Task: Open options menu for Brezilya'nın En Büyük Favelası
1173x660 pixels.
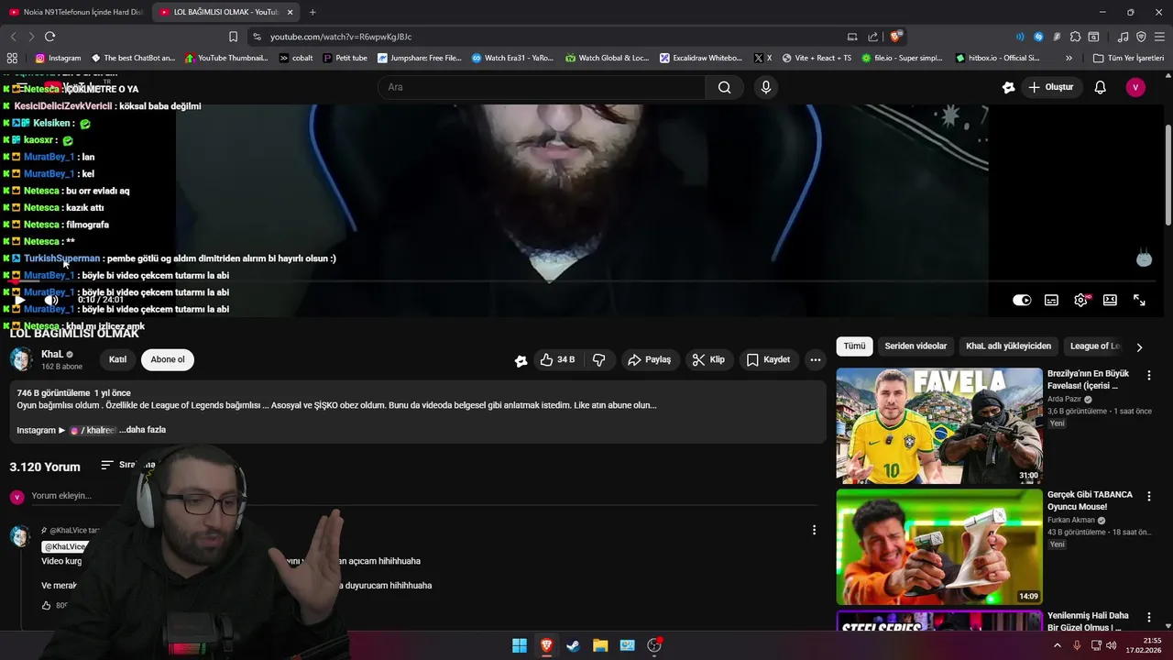Action: pos(1148,376)
